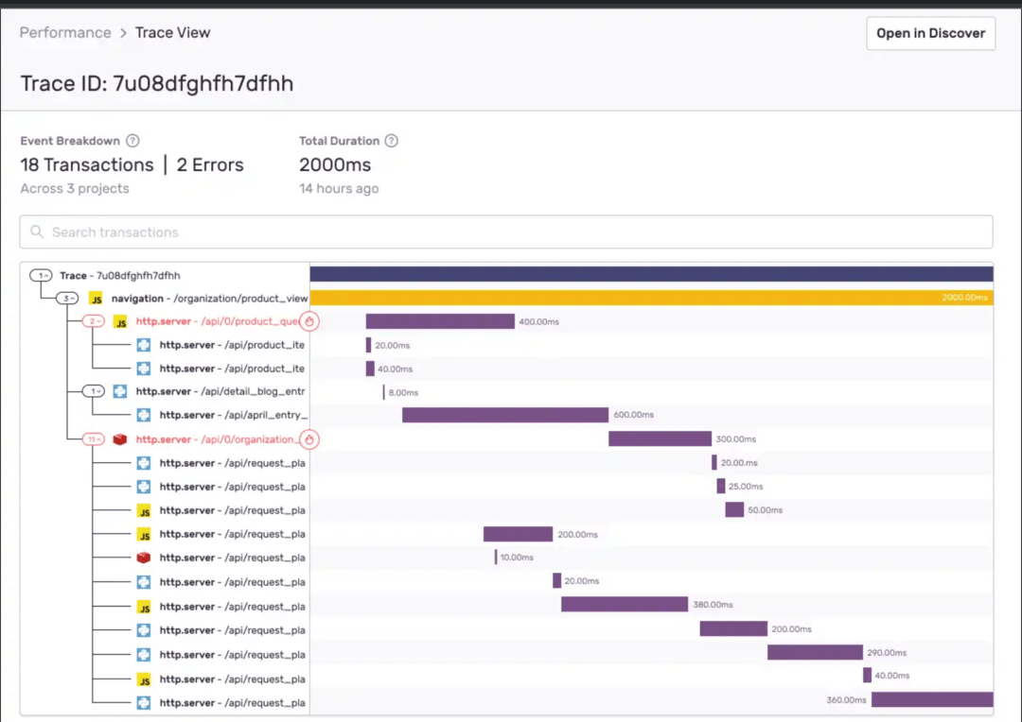Open the http.server - /api/april_entry_ row
Viewport: 1022px width, 722px height.
click(234, 415)
